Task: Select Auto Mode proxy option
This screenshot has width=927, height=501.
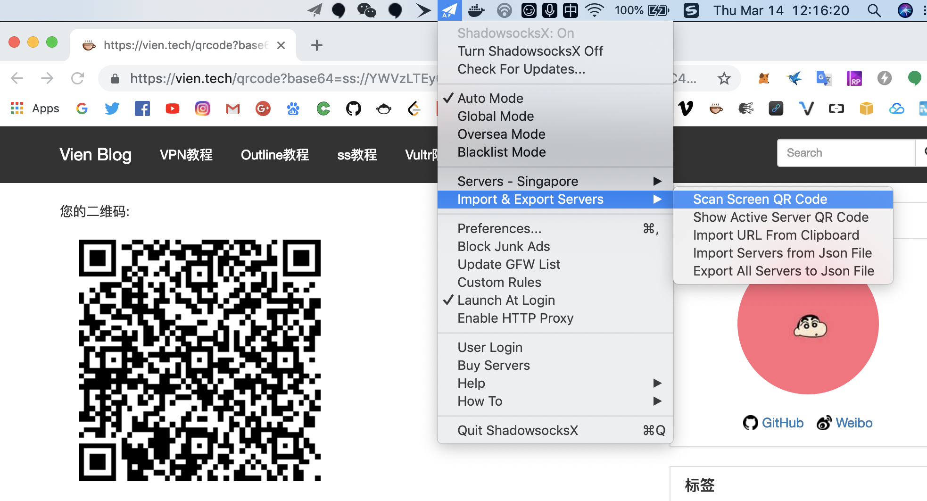Action: (555, 98)
